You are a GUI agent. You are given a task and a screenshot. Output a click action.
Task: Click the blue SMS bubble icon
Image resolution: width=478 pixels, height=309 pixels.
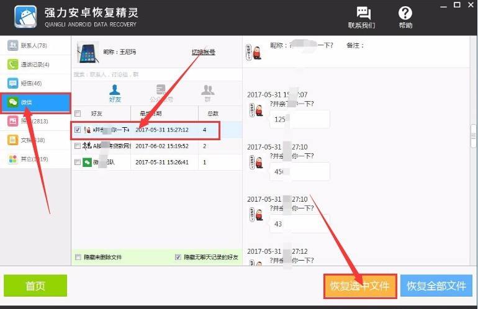coord(13,83)
